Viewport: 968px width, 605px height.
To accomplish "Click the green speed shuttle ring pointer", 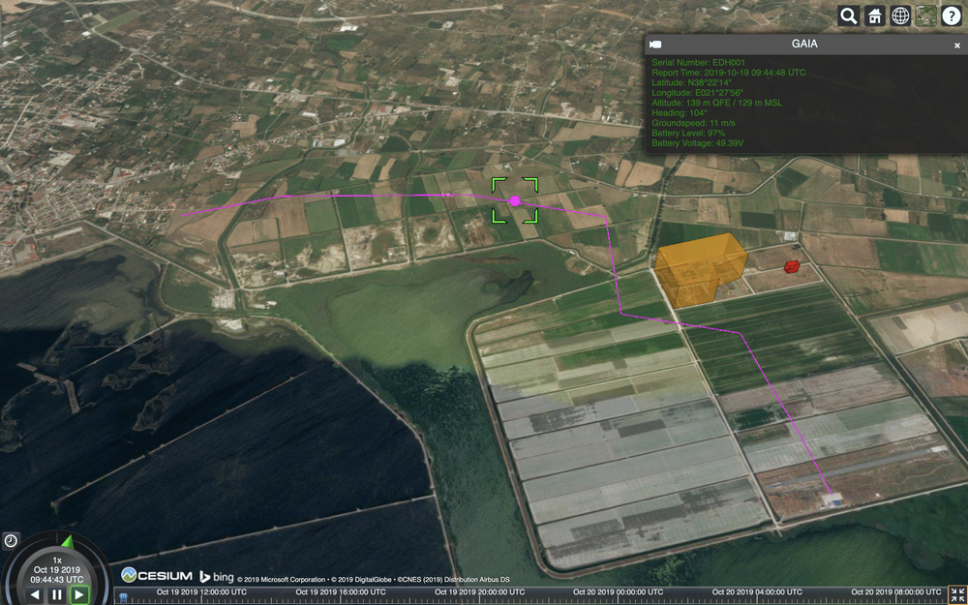I will coord(67,540).
